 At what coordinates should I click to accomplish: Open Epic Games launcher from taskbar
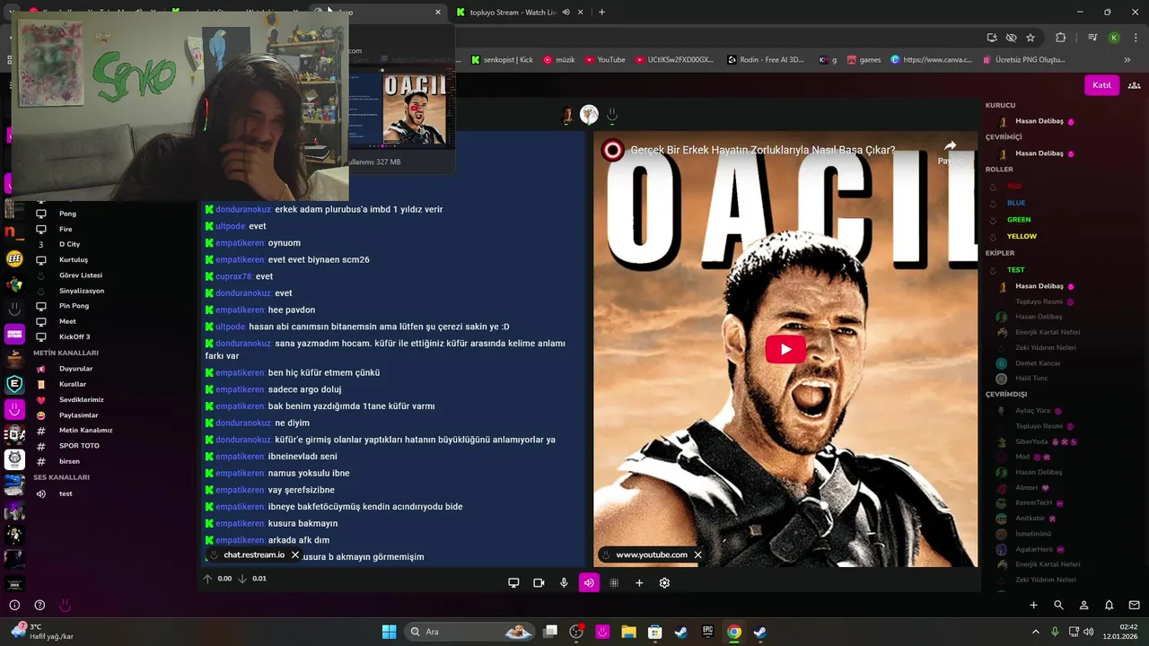point(707,632)
